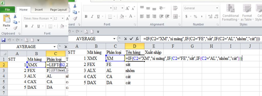Open the General number format dropdown
This screenshot has width=262, height=96.
click(217, 8)
